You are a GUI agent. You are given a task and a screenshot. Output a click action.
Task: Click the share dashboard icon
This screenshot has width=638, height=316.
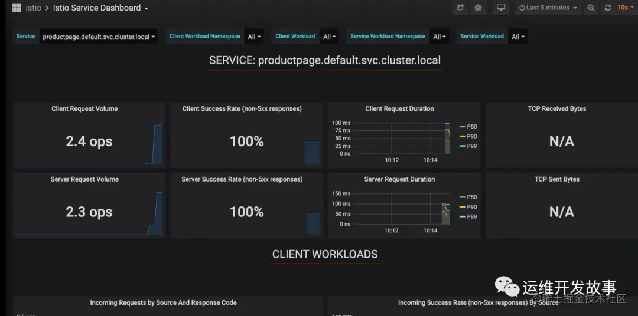(x=460, y=8)
